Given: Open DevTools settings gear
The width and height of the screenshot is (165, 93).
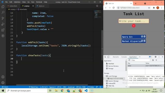Looking at the screenshot, I should tap(155, 57).
